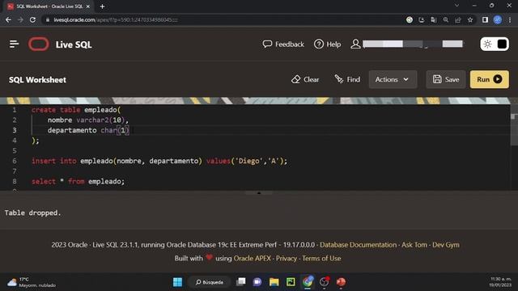Go back in the browser

[8, 19]
